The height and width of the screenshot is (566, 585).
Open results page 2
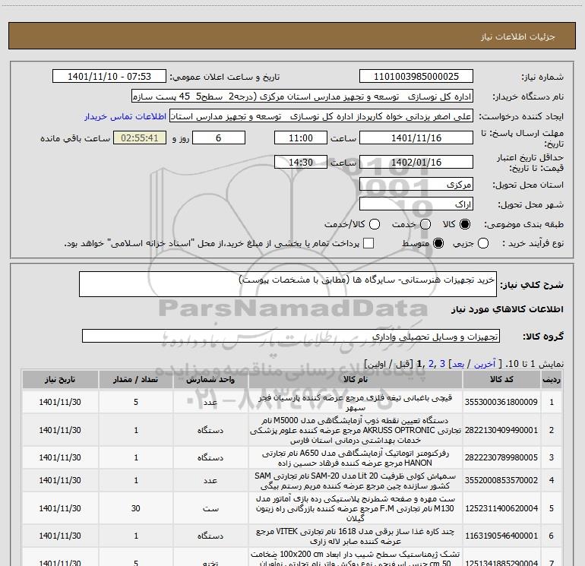click(432, 364)
